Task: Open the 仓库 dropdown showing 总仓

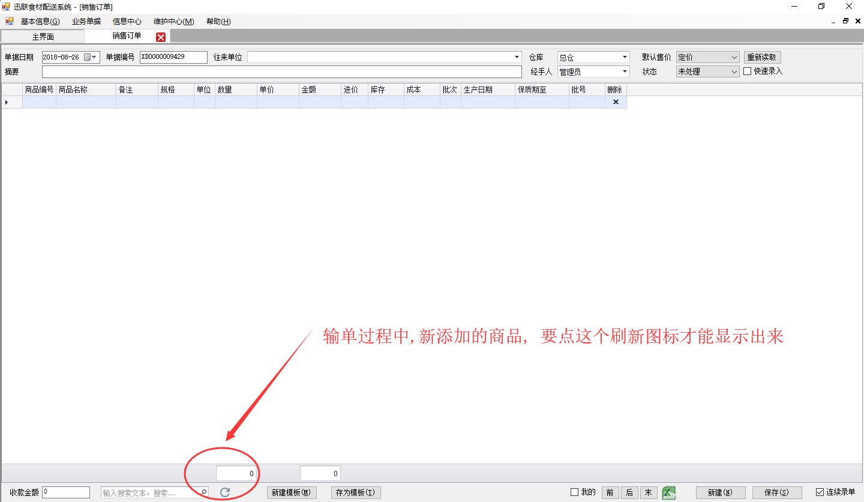Action: tap(625, 58)
